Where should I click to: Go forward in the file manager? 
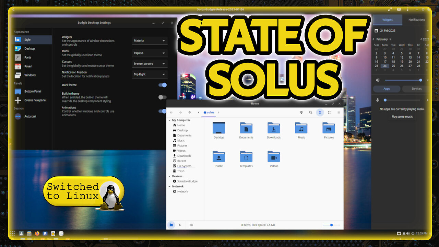[x=180, y=113]
